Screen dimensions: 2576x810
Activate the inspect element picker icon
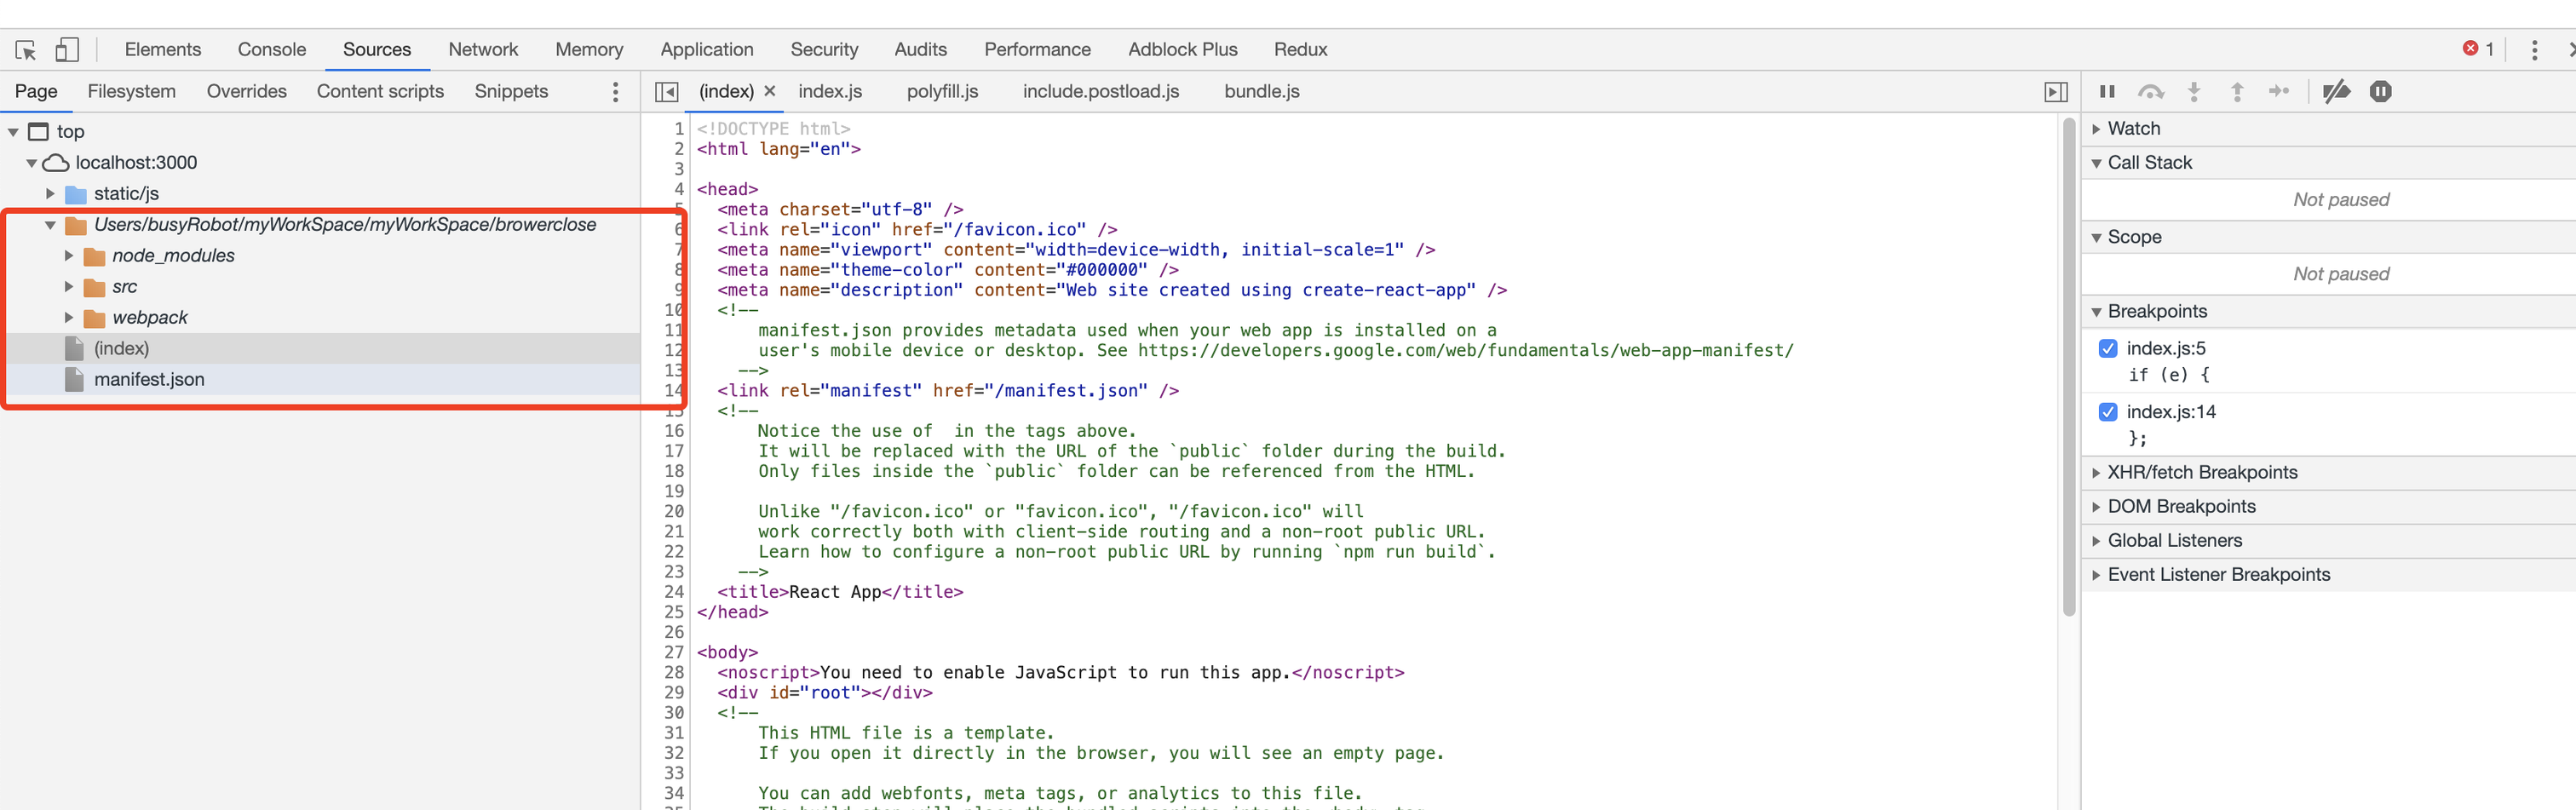click(26, 49)
